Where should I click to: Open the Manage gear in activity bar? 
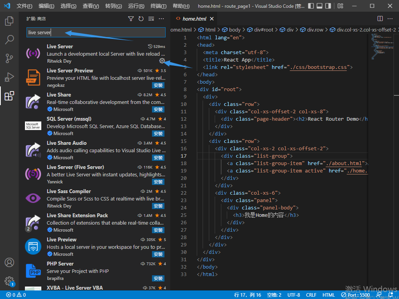(x=9, y=281)
